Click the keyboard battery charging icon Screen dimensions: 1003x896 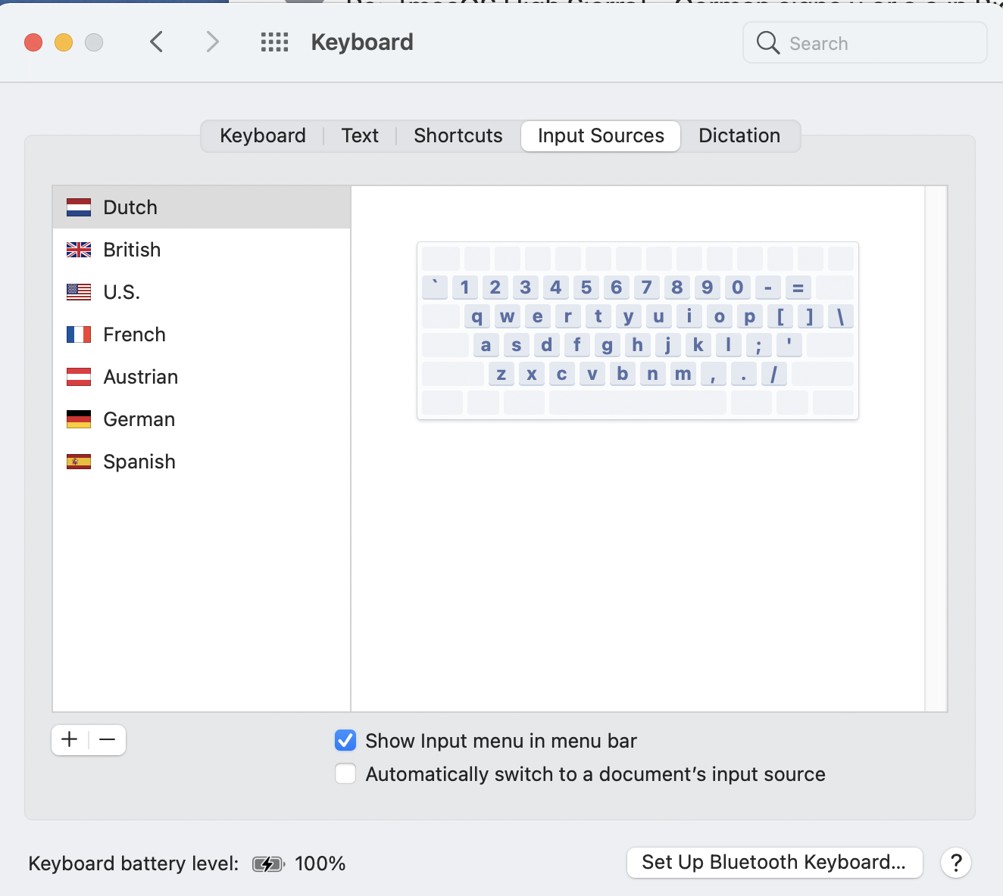click(x=267, y=864)
